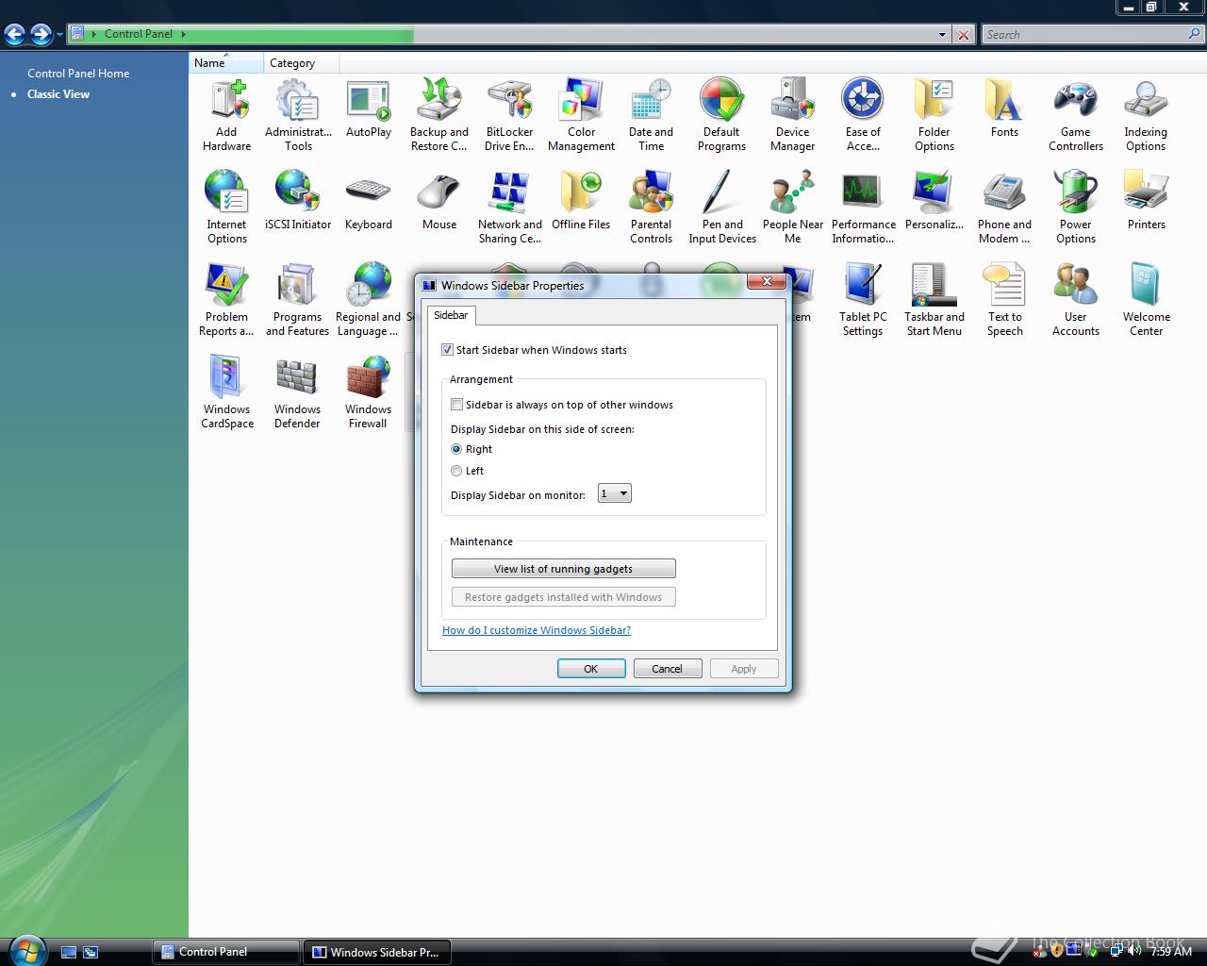Open Indexing Options

[1146, 115]
